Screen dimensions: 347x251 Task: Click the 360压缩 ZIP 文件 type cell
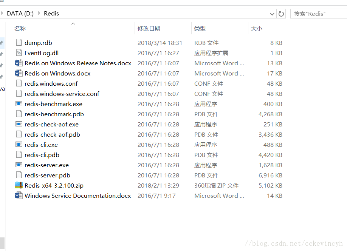(216, 185)
